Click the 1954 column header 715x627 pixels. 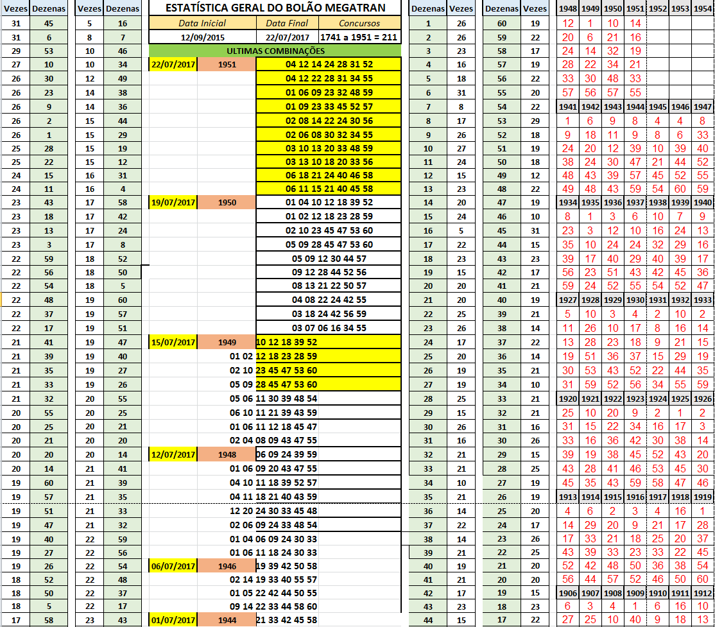click(x=703, y=9)
